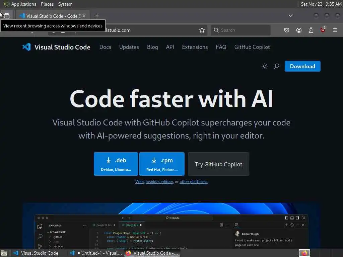Open the System menu
This screenshot has height=257, width=343.
click(x=65, y=4)
